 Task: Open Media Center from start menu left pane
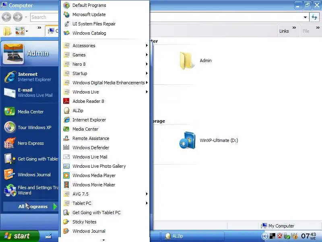[x=31, y=112]
